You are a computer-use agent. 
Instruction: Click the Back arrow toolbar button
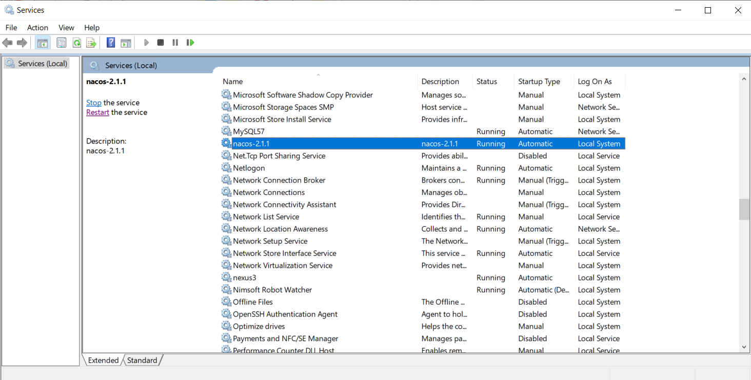point(7,43)
